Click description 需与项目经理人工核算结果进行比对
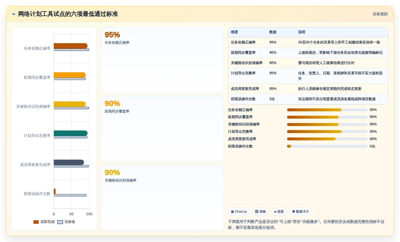400x242 pixels. coord(326,63)
